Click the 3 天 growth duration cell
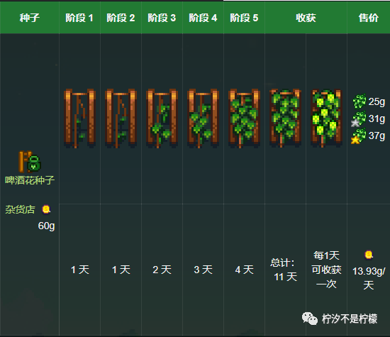The height and width of the screenshot is (337, 390). (x=204, y=270)
